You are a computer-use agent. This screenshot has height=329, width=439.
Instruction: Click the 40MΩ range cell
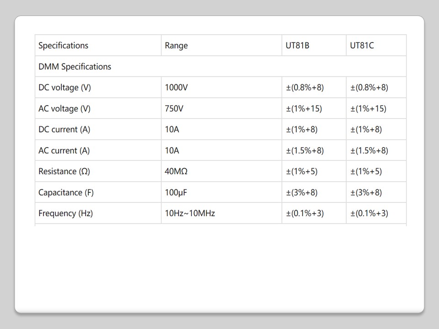(x=177, y=172)
